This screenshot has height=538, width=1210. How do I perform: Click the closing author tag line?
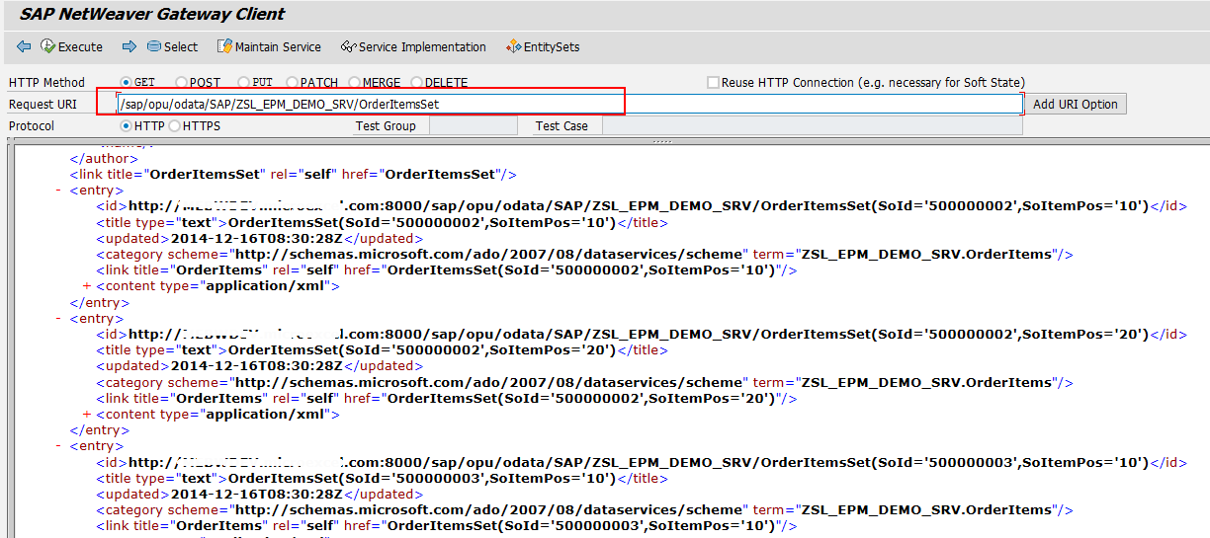pos(104,158)
